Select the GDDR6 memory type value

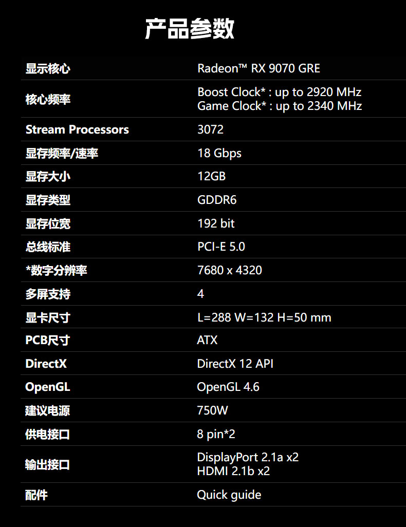click(217, 200)
